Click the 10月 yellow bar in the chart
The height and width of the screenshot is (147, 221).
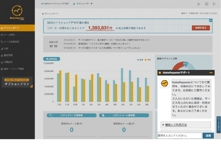(x=60, y=86)
